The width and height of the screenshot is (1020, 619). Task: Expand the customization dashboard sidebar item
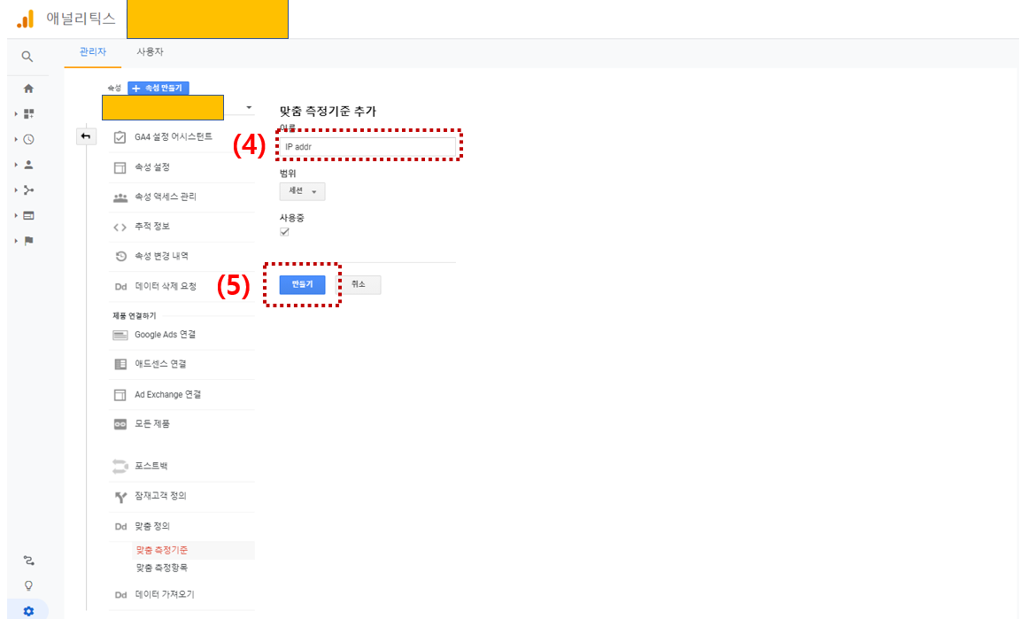point(28,114)
